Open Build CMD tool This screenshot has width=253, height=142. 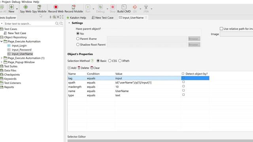124,9
